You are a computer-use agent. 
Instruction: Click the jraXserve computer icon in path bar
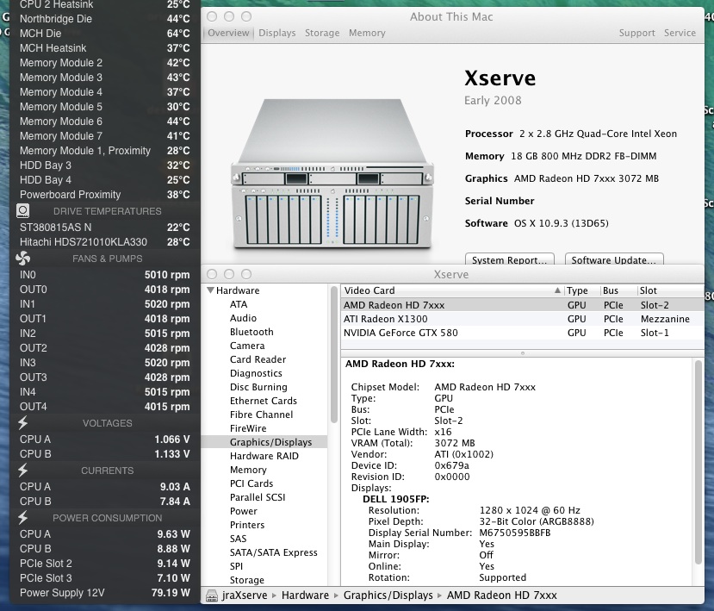[x=213, y=595]
